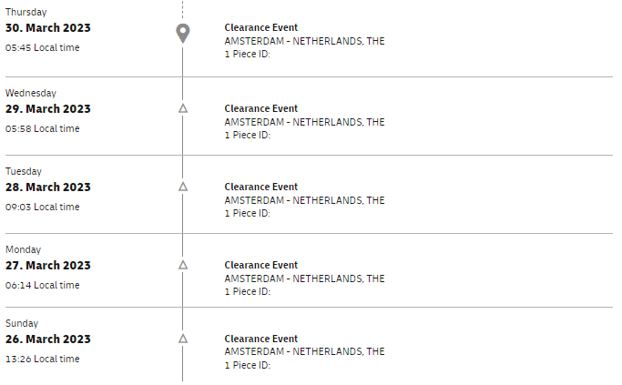Click the 29. March 2023 date heading
This screenshot has width=622, height=385.
48,108
